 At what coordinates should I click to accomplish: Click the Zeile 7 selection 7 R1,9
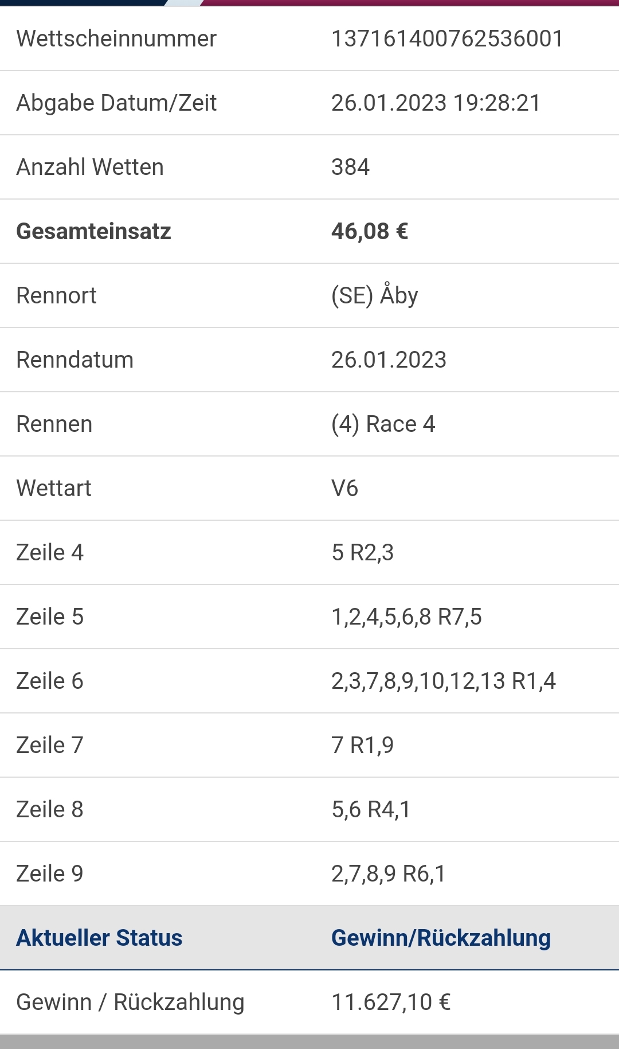tap(362, 746)
